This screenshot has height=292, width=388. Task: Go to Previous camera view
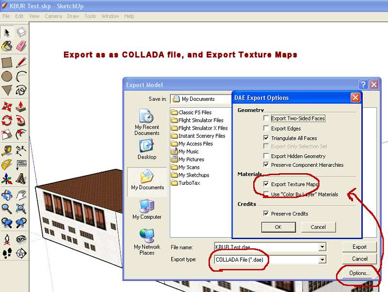tap(7, 223)
